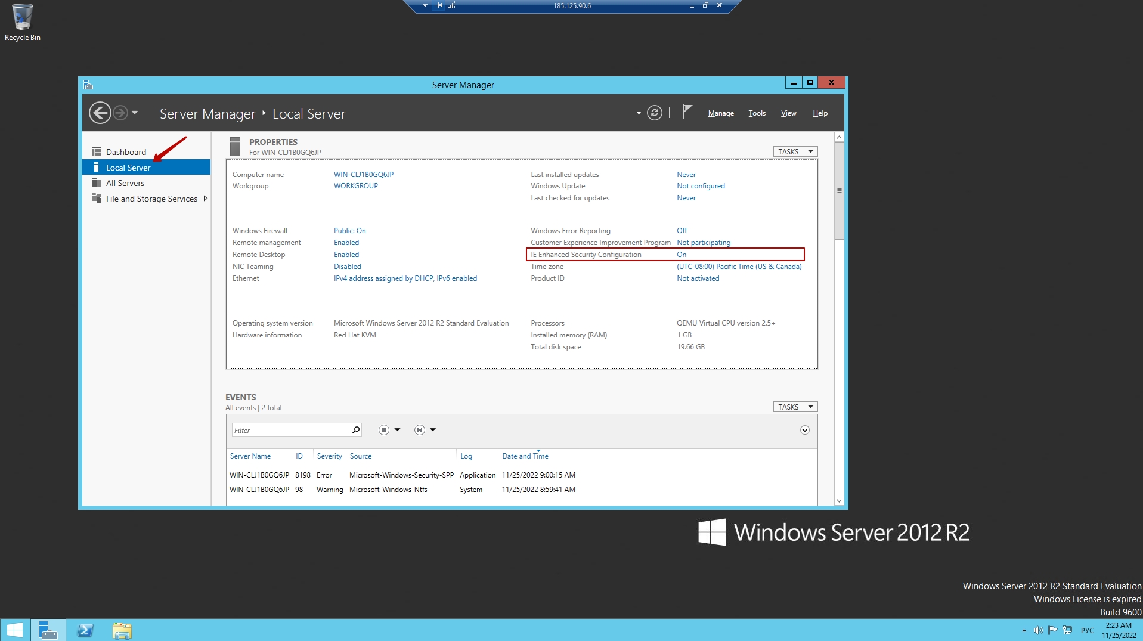
Task: Open Windows Firewall 'Public: On' link
Action: click(x=350, y=231)
